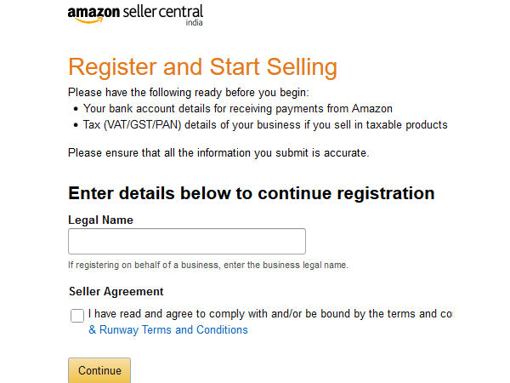The width and height of the screenshot is (510, 383).
Task: Click the Legal Name field label
Action: pos(100,220)
